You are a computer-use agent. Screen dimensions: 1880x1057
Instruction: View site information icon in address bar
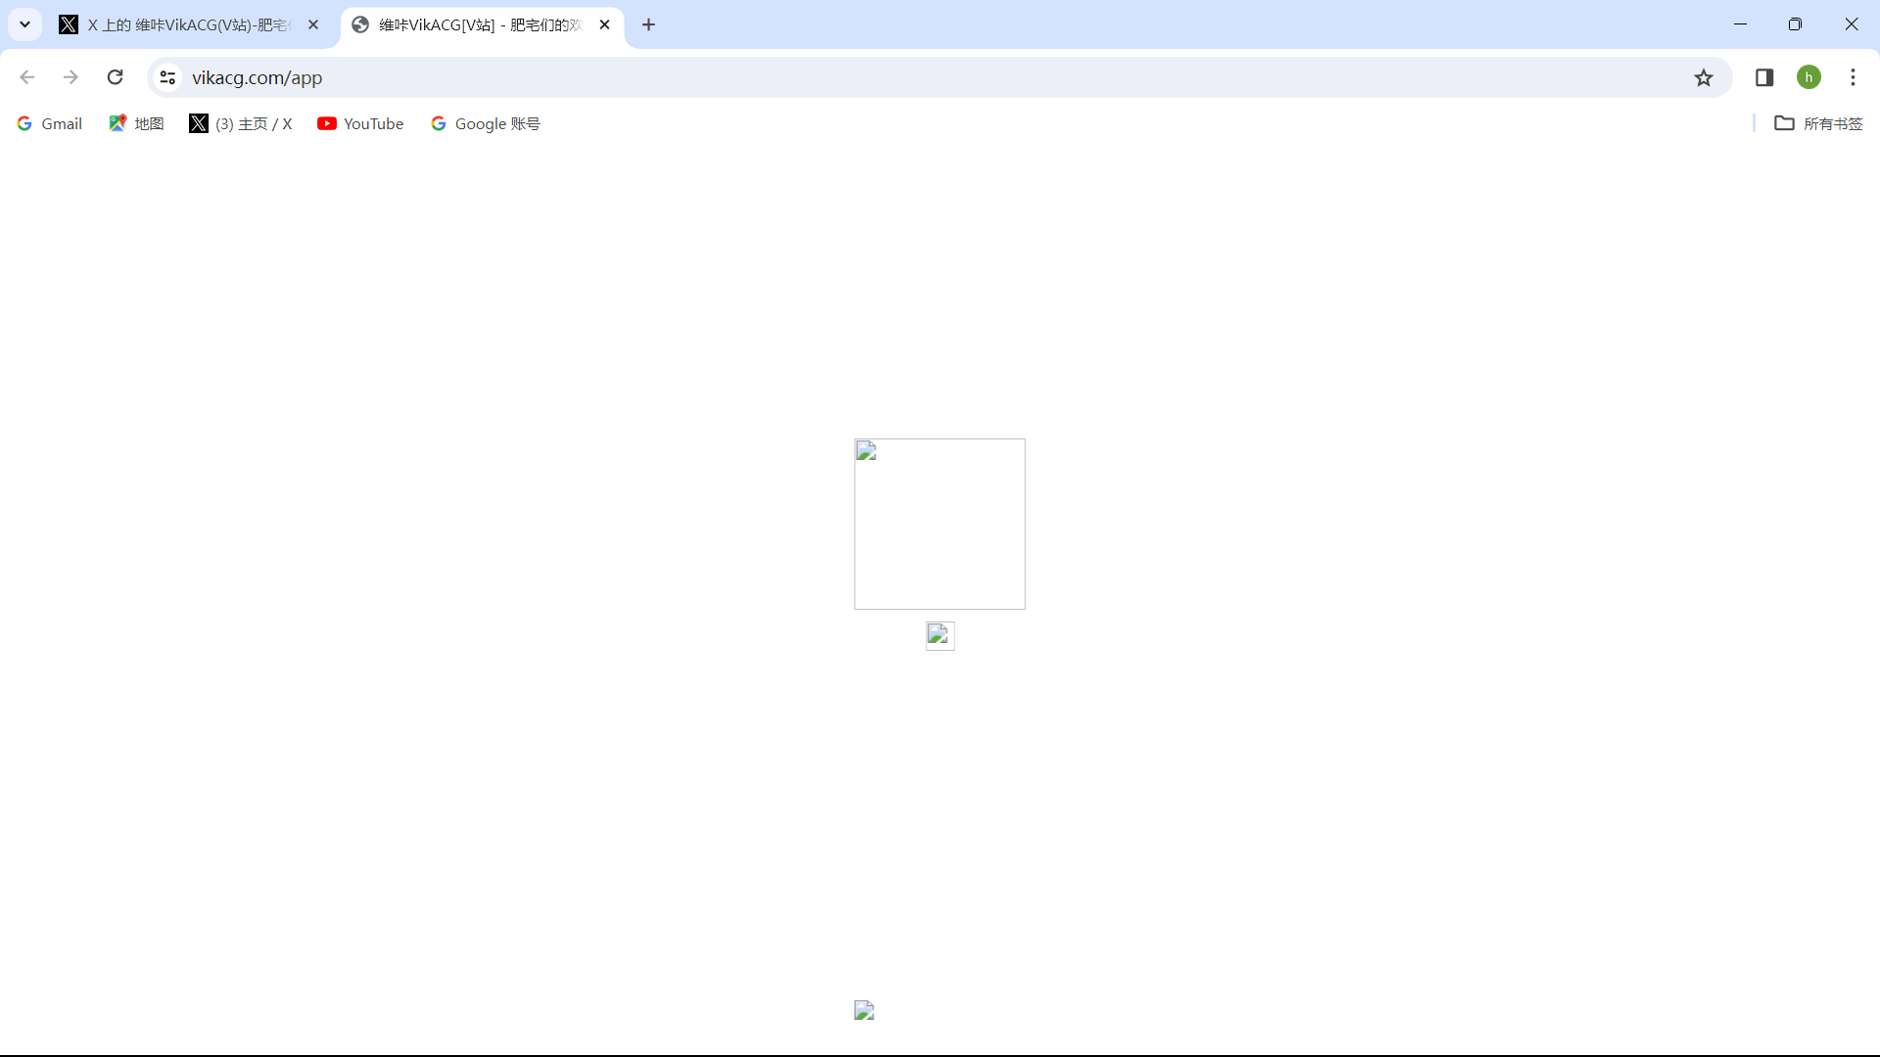(167, 77)
